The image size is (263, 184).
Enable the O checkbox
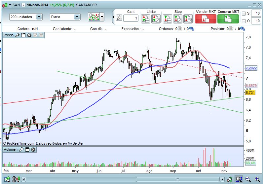click(244, 21)
